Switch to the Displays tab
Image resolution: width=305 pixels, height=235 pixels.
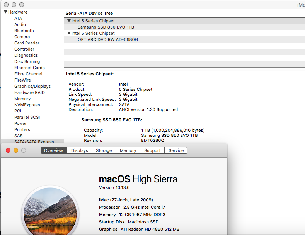[79, 150]
